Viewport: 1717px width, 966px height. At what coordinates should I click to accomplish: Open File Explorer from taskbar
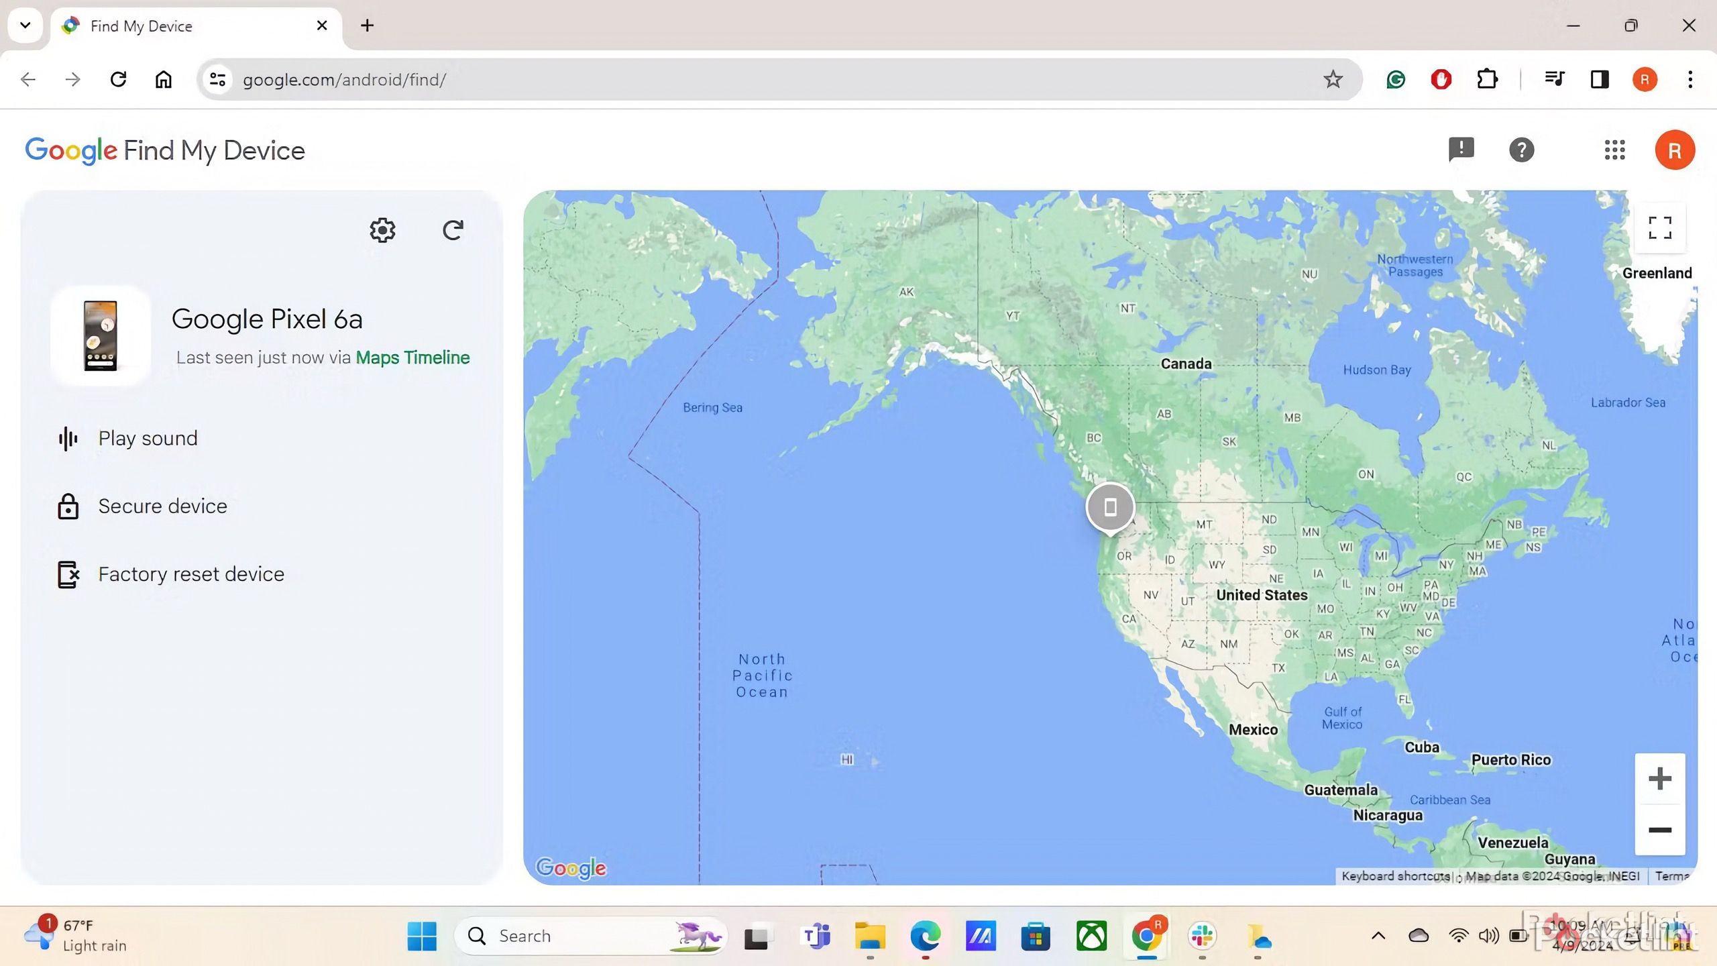pyautogui.click(x=870, y=936)
